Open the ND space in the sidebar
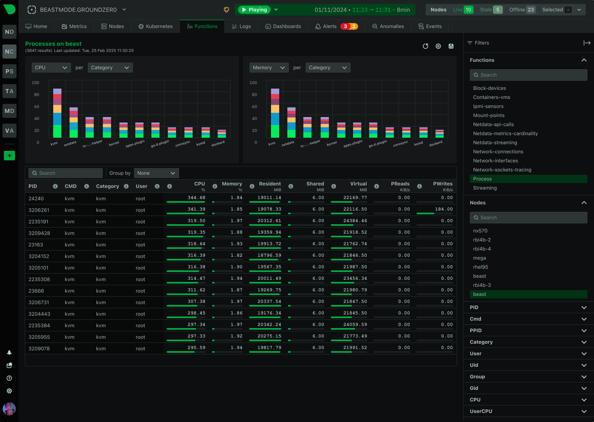 9,32
